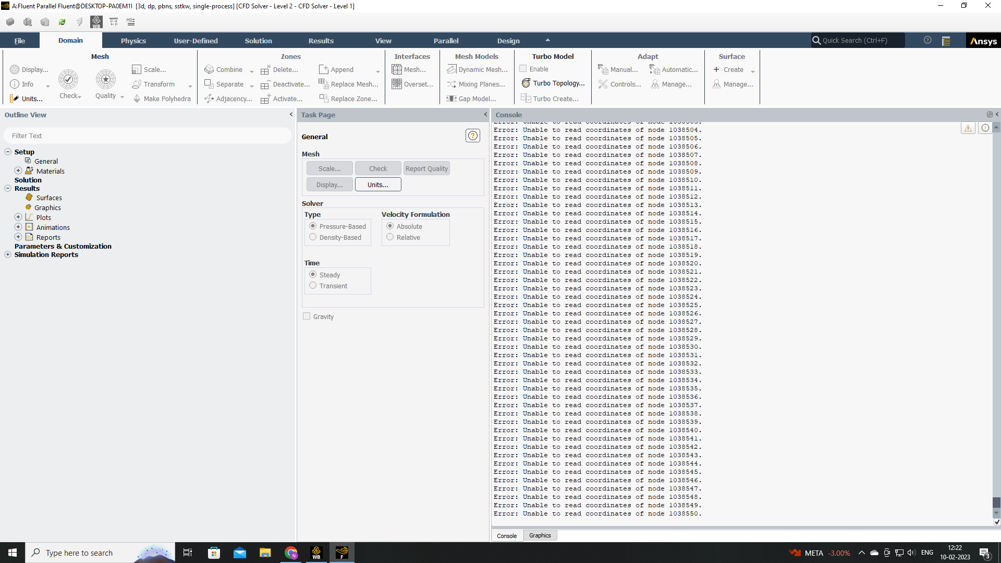Expand the Reports tree node
This screenshot has width=1001, height=563.
point(18,237)
